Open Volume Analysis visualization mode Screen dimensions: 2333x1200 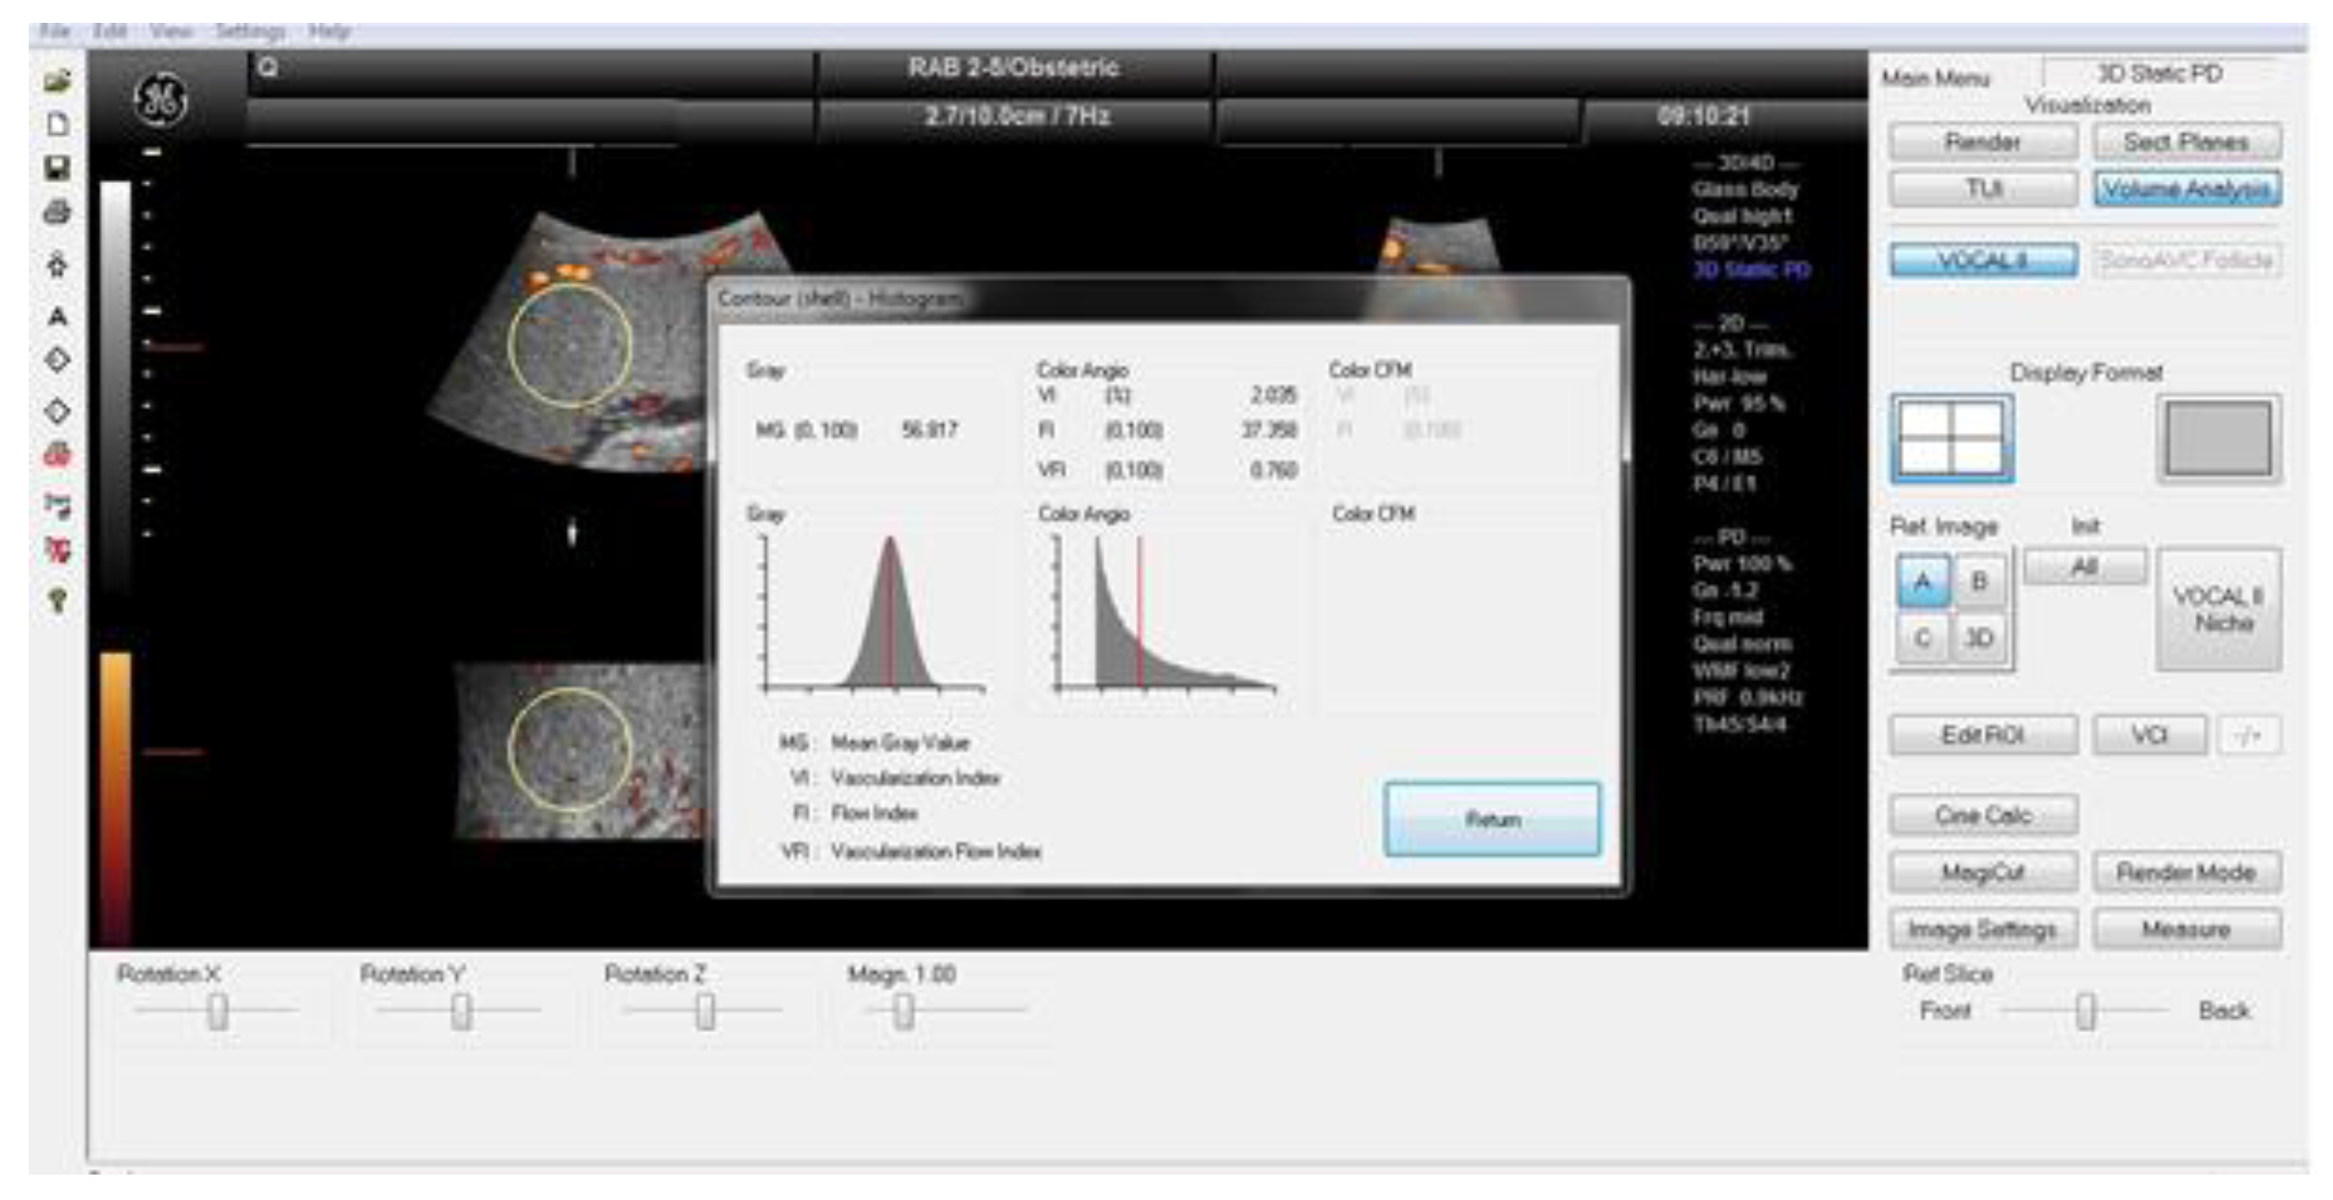[x=2186, y=188]
